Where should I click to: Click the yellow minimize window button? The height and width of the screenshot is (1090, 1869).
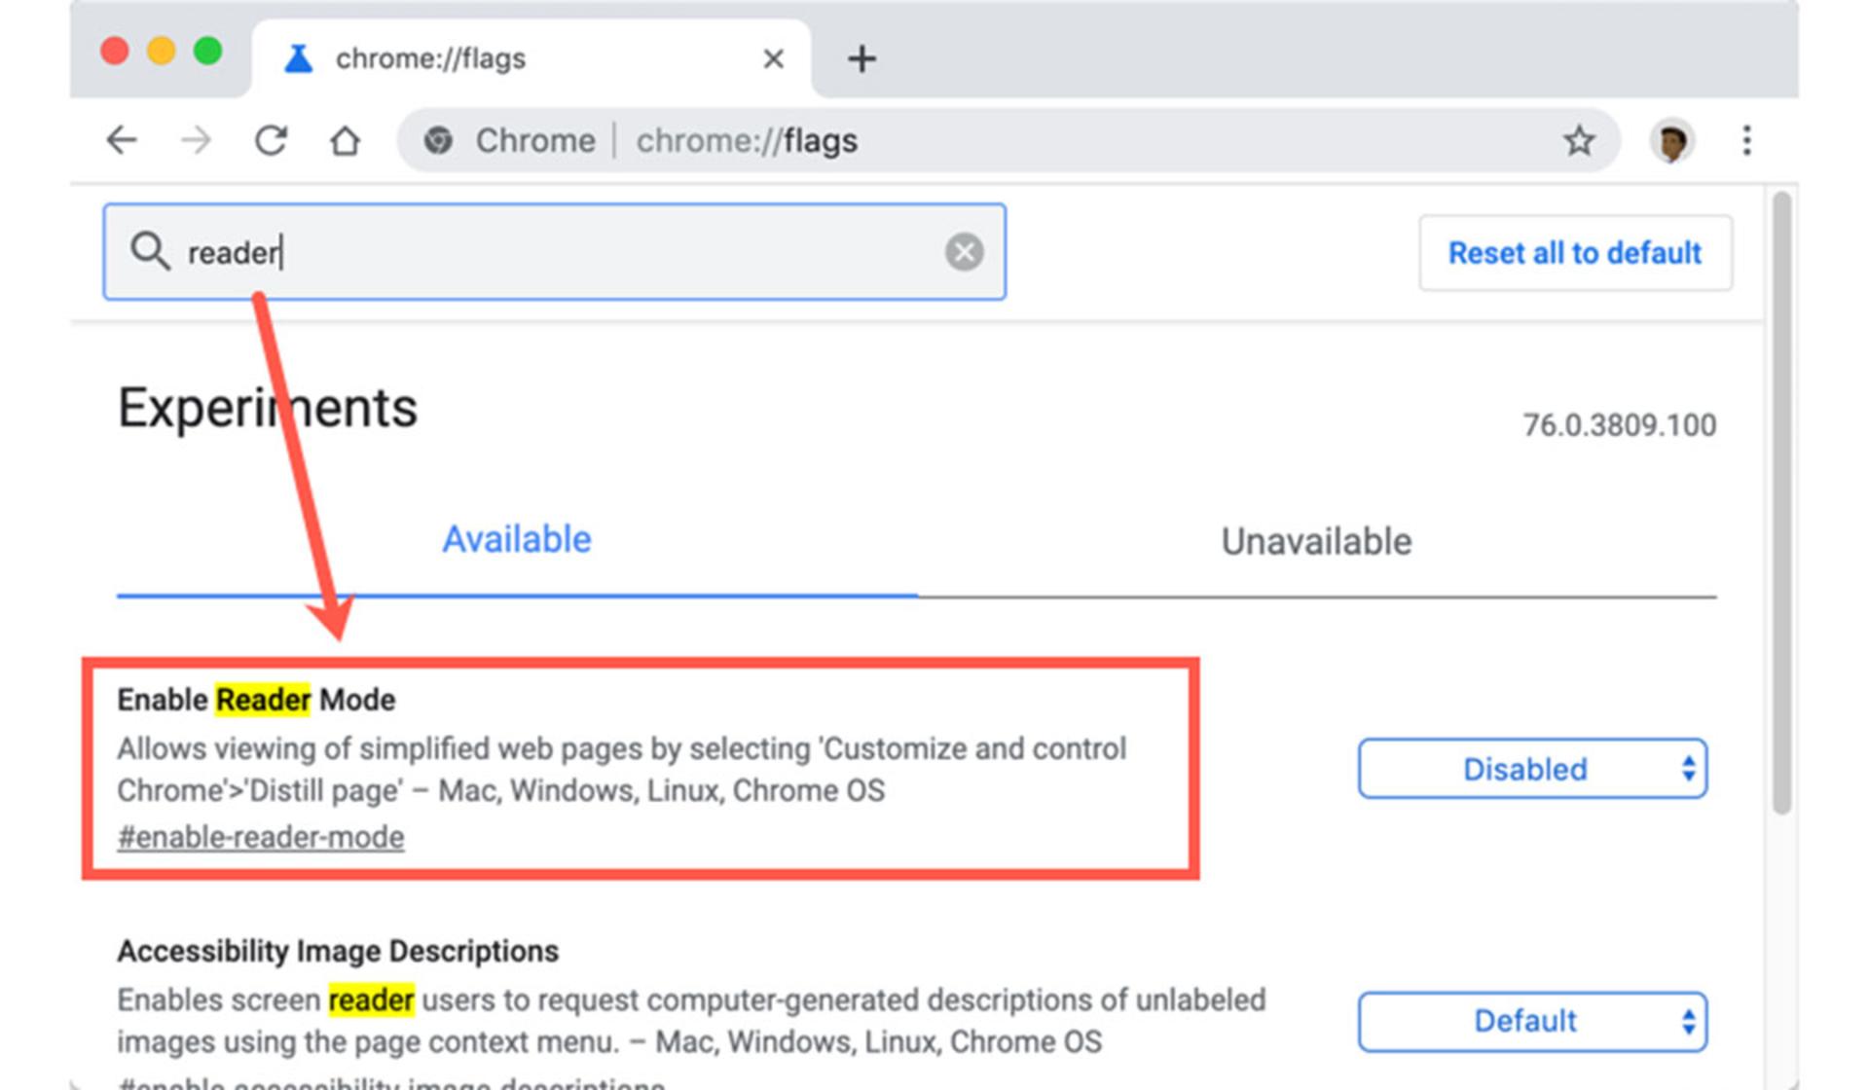point(162,51)
